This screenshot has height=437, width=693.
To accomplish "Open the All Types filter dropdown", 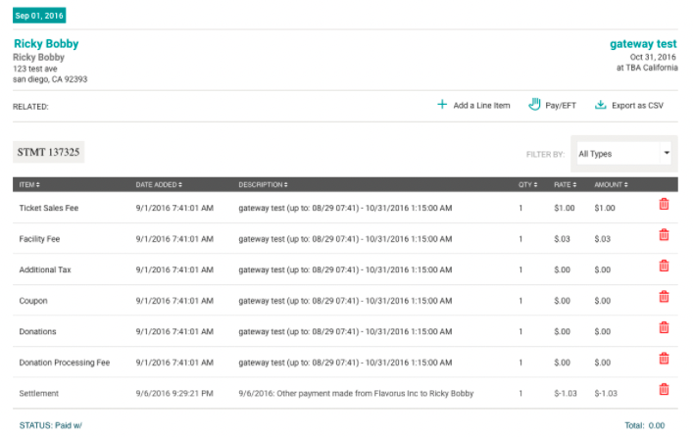I will click(623, 154).
